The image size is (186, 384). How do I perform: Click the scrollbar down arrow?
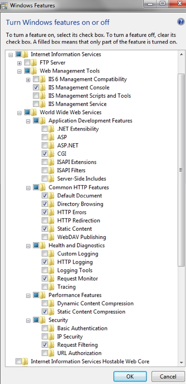coord(181,362)
